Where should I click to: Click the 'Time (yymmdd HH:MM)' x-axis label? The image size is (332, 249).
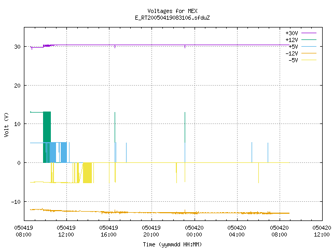click(x=172, y=244)
